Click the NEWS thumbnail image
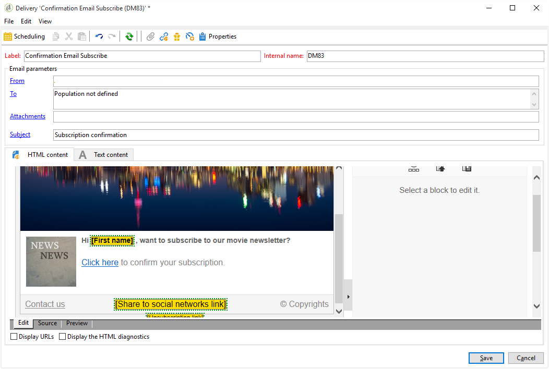The height and width of the screenshot is (369, 549). click(51, 262)
